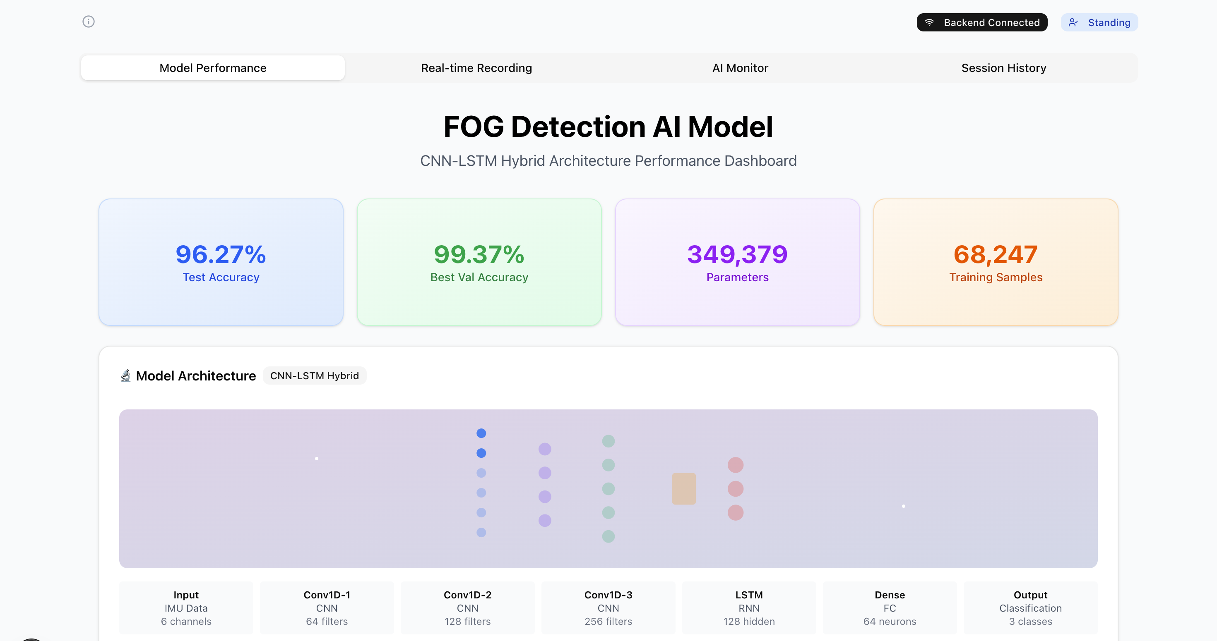The width and height of the screenshot is (1217, 641).
Task: Go to the AI Monitor tab
Action: [x=740, y=68]
